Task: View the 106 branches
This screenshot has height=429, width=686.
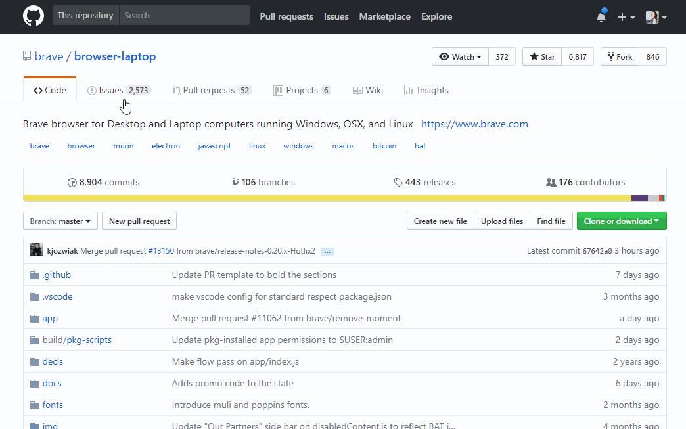Action: click(x=263, y=183)
